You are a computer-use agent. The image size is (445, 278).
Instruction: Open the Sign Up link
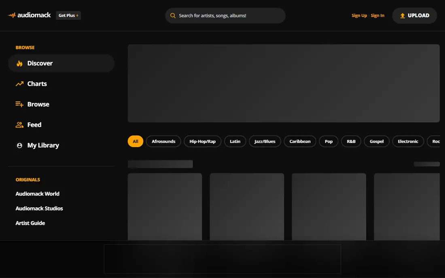pyautogui.click(x=359, y=15)
